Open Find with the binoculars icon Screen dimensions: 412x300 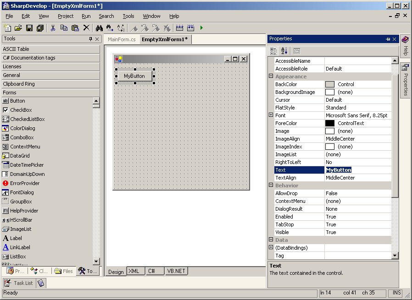[99, 28]
